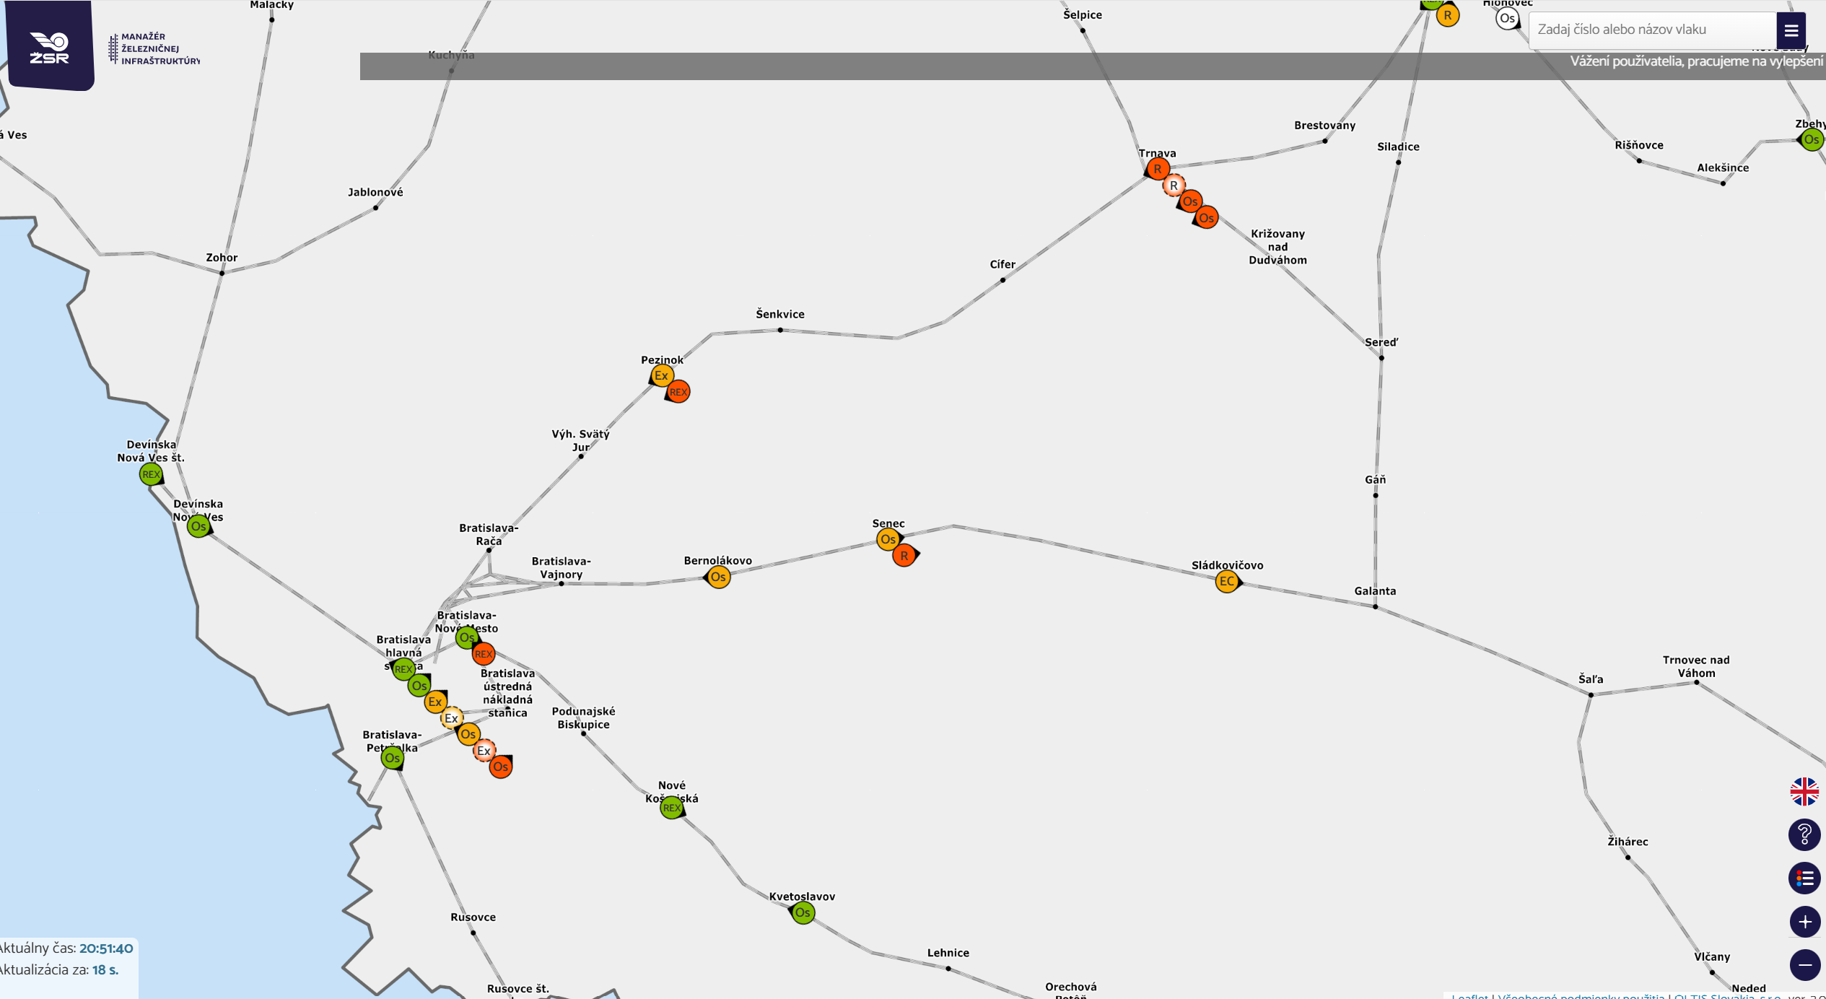The width and height of the screenshot is (1826, 999).
Task: Select the red REX train near Pezinok
Action: pyautogui.click(x=678, y=392)
